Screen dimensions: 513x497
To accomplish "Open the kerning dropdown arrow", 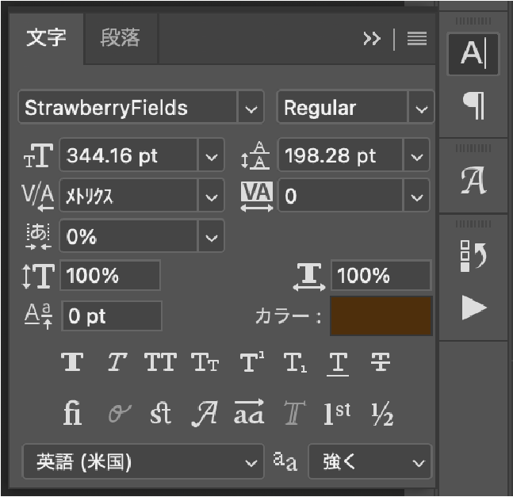I will pyautogui.click(x=212, y=197).
